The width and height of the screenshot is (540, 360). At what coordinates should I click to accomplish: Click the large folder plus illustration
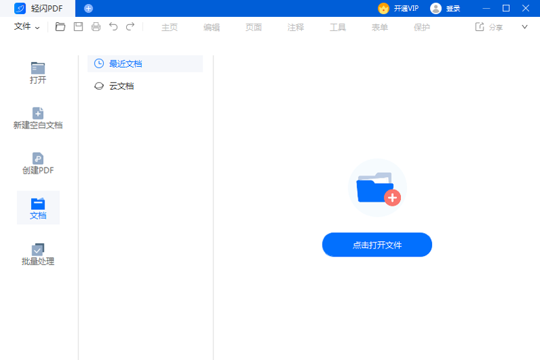pos(377,188)
